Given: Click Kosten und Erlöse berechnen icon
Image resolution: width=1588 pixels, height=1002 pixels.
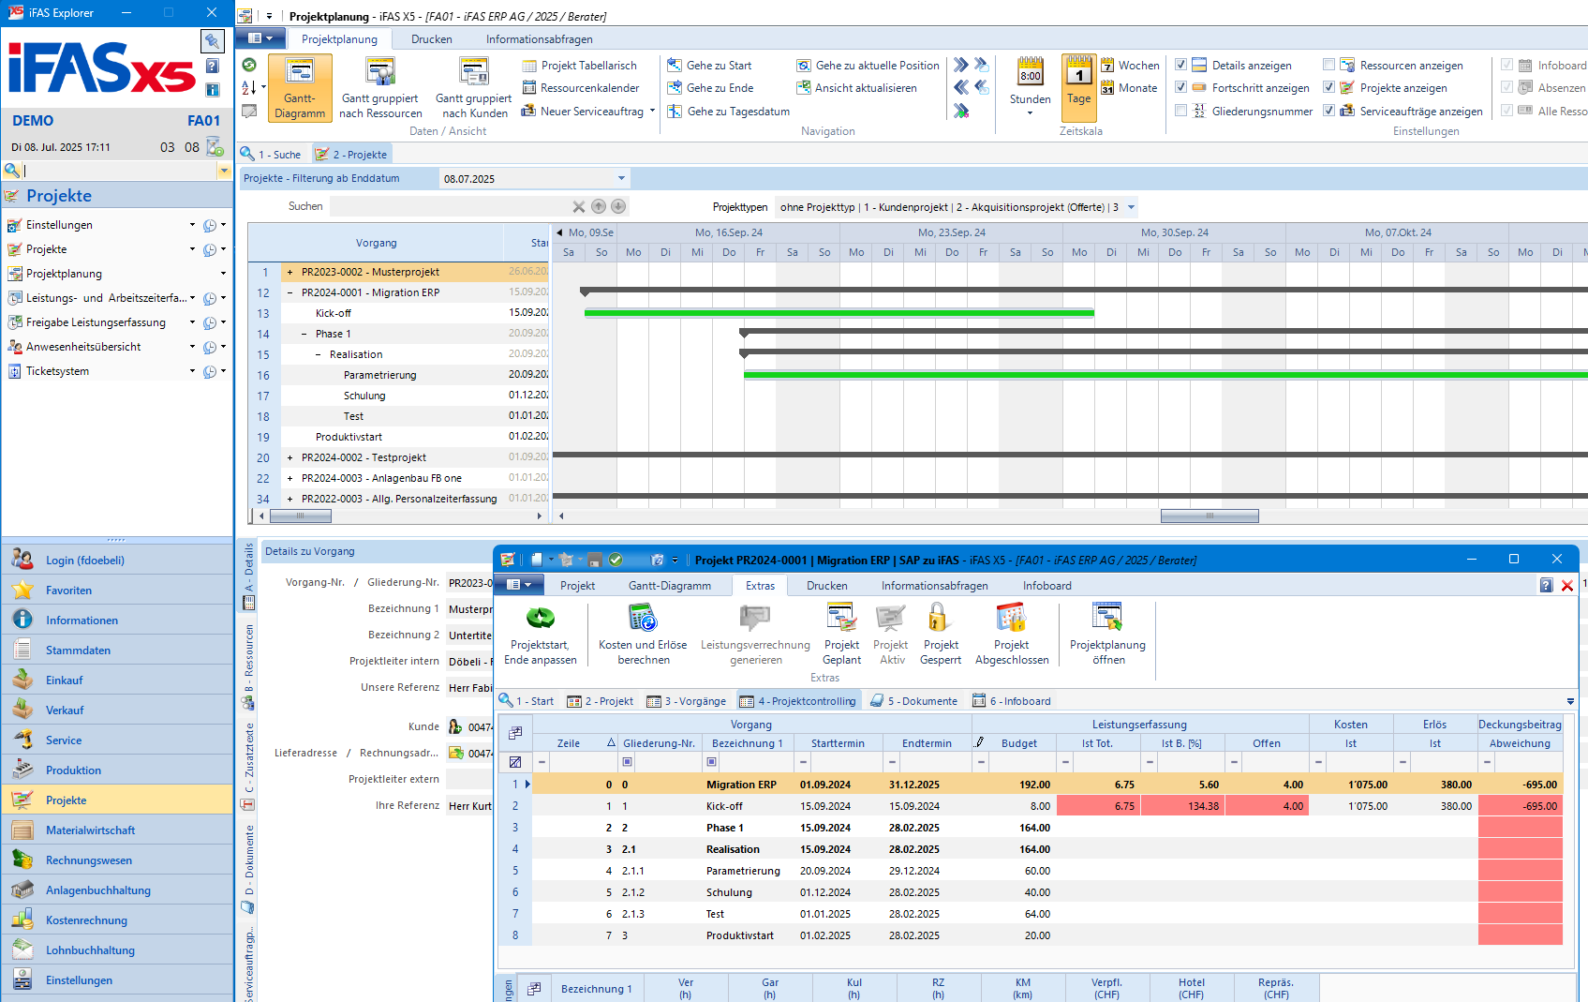Looking at the screenshot, I should tap(643, 635).
